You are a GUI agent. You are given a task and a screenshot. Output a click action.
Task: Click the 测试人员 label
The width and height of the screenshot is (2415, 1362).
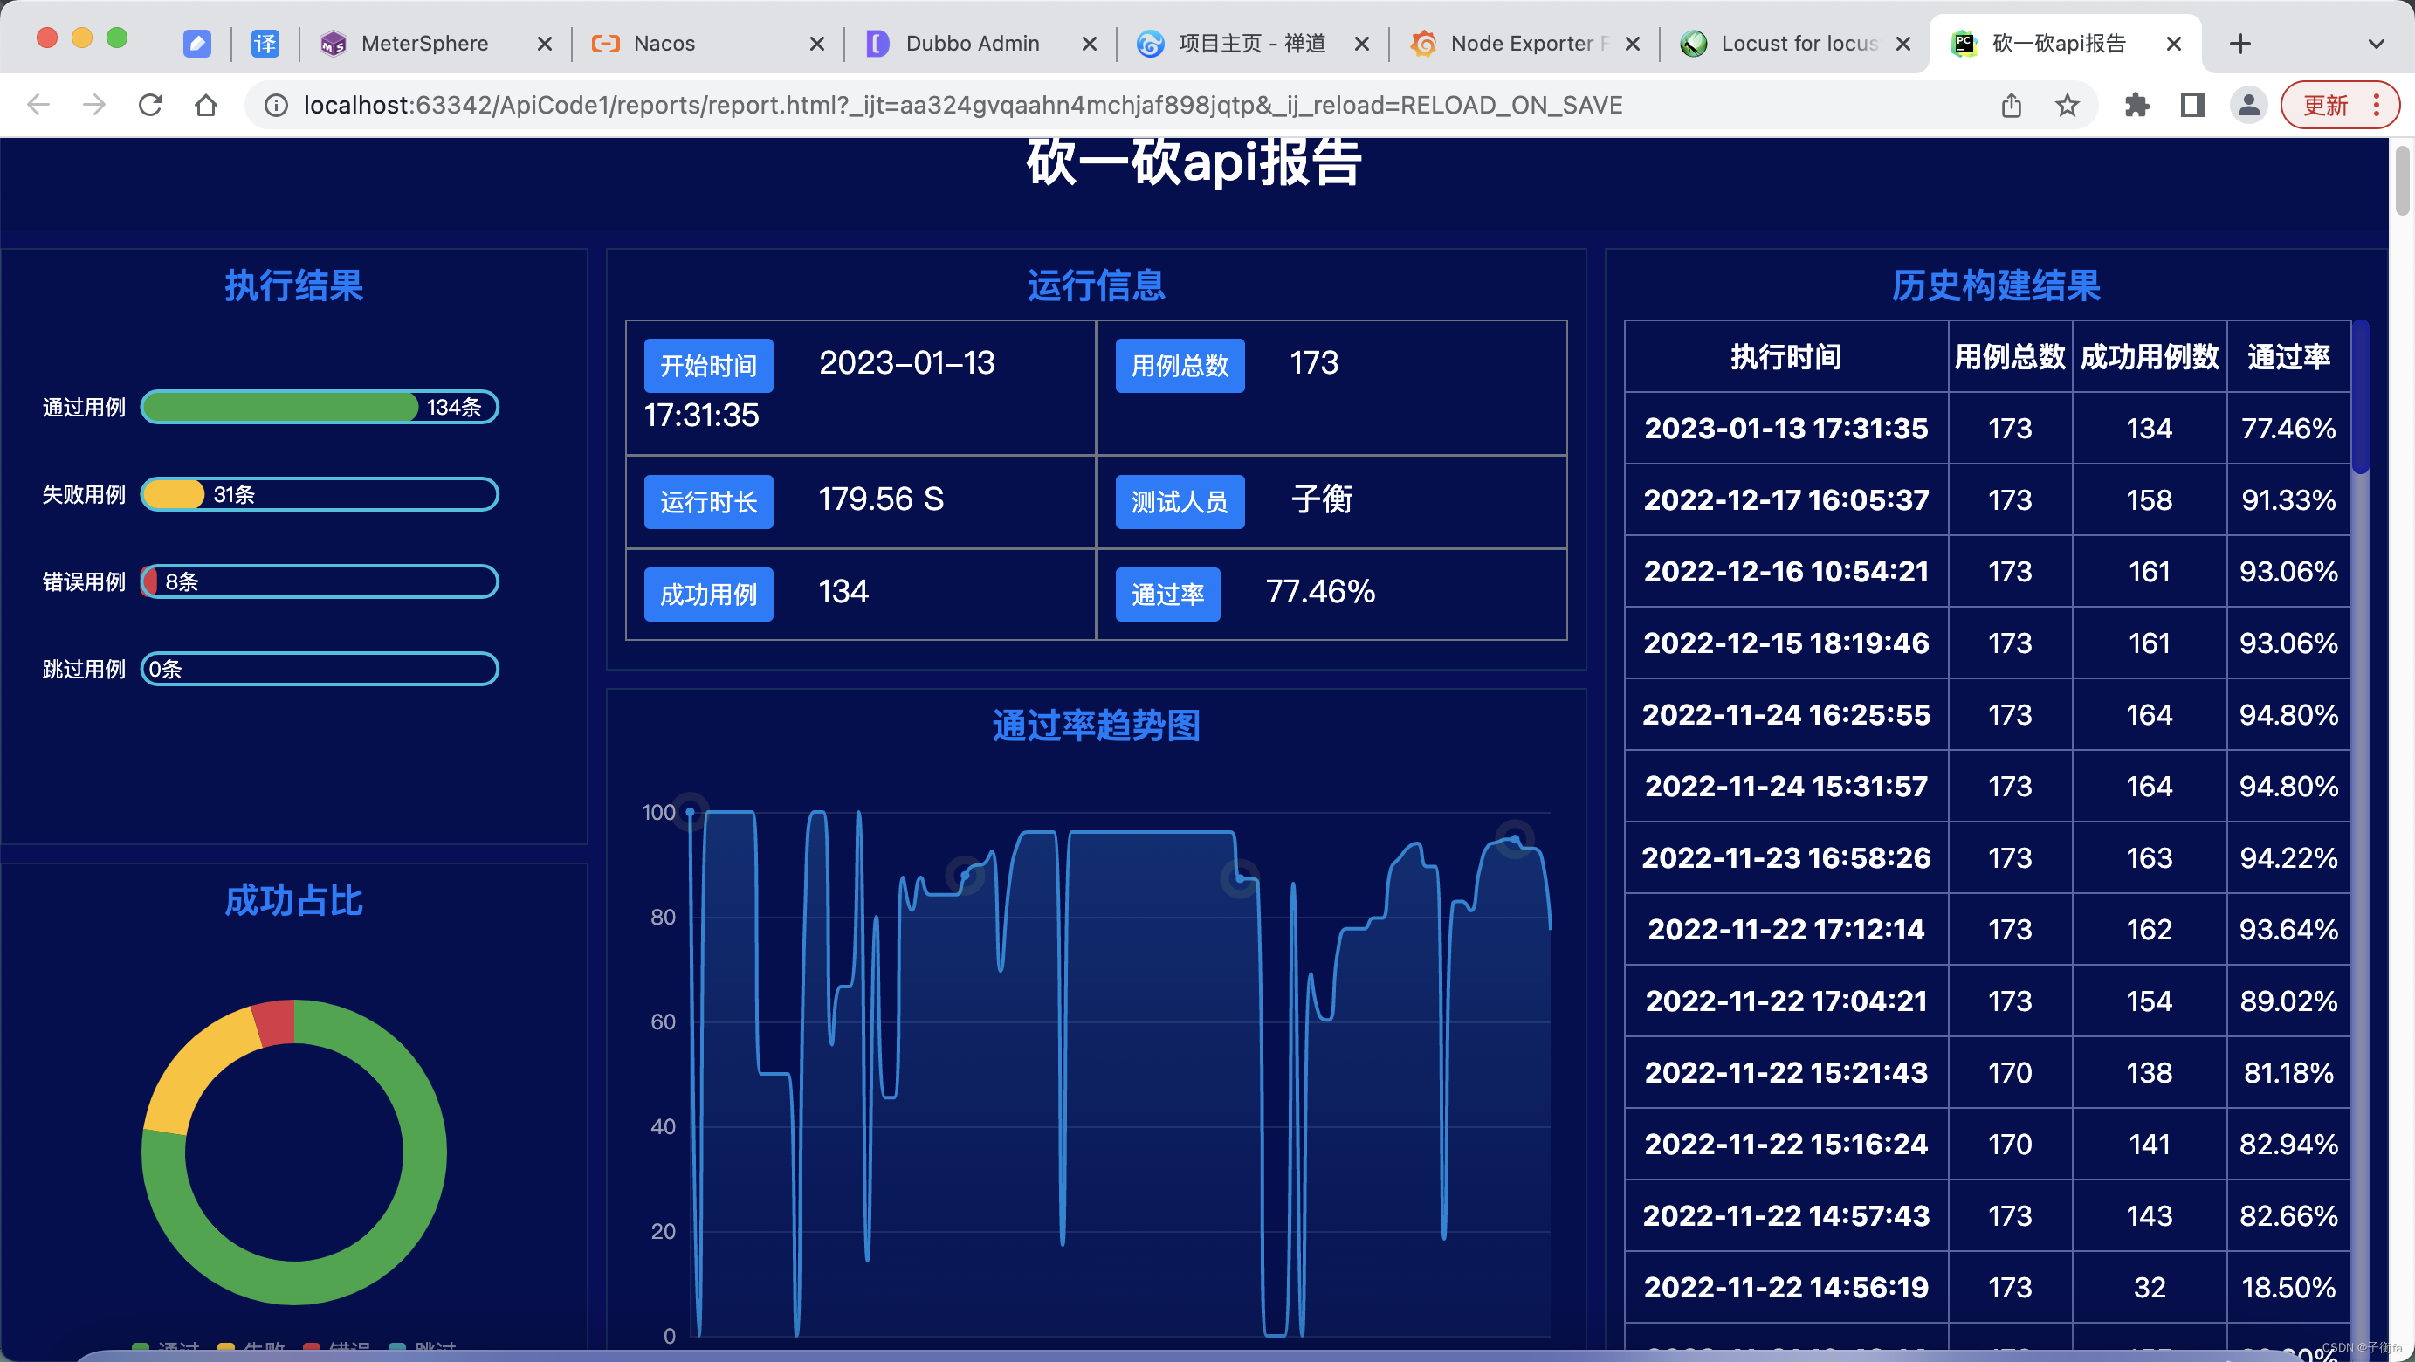coord(1180,502)
